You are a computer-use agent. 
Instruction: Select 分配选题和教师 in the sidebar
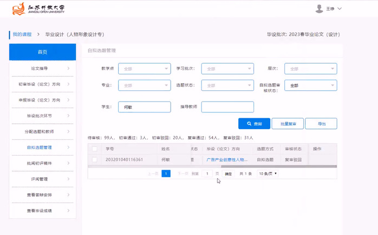point(40,132)
